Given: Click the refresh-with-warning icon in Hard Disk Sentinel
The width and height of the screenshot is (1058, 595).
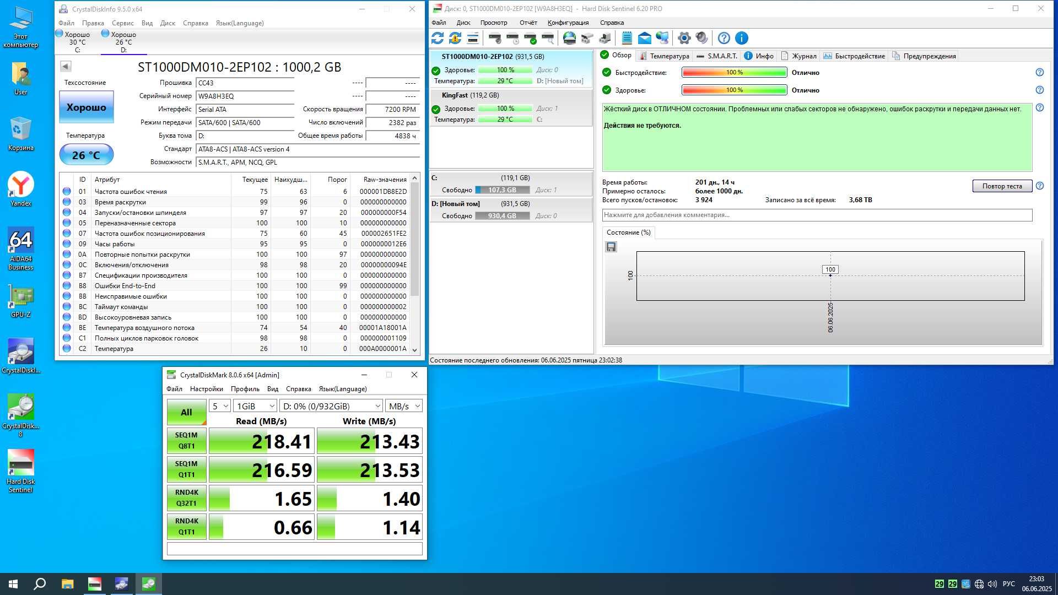Looking at the screenshot, I should [x=455, y=38].
